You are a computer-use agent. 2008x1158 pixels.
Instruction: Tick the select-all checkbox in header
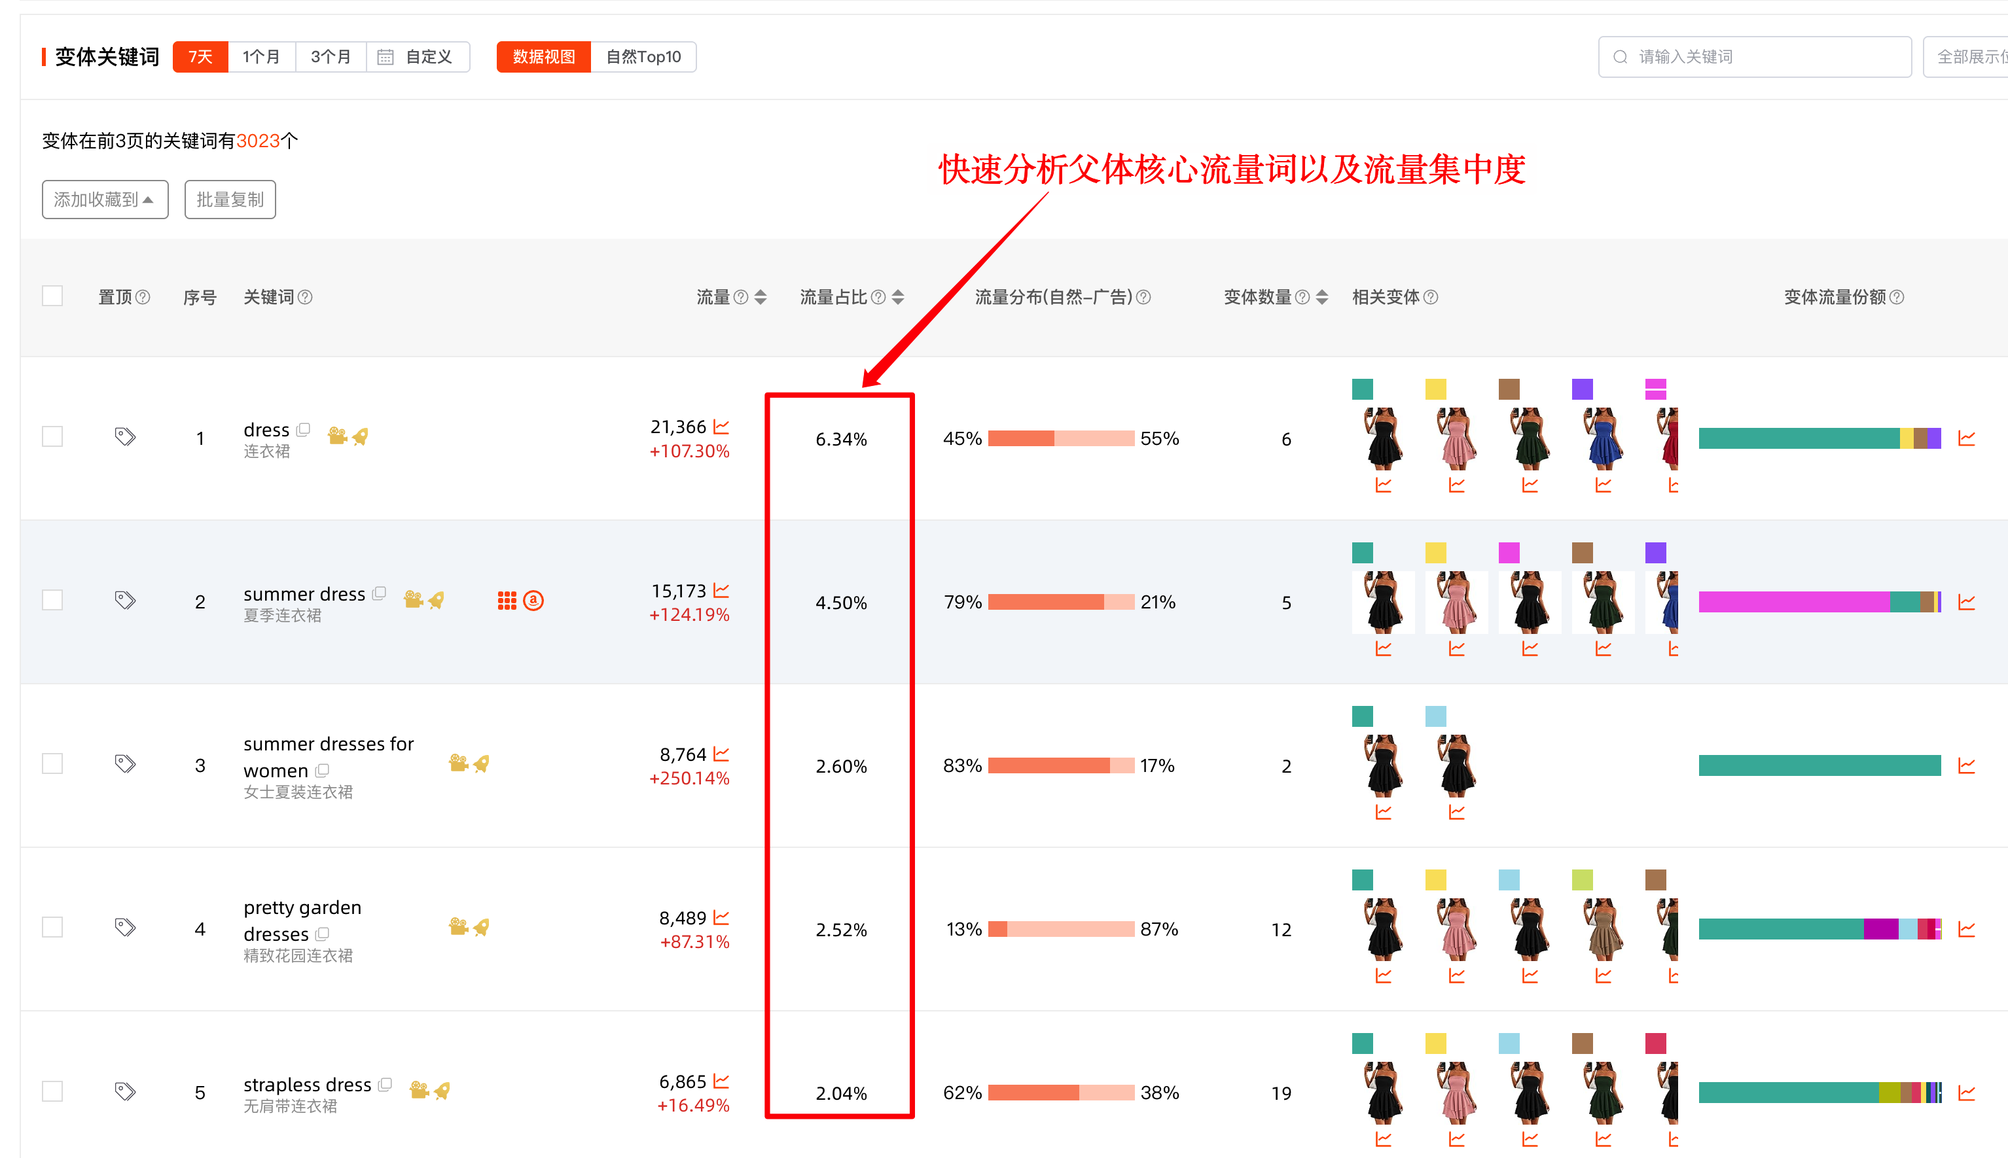[x=52, y=295]
